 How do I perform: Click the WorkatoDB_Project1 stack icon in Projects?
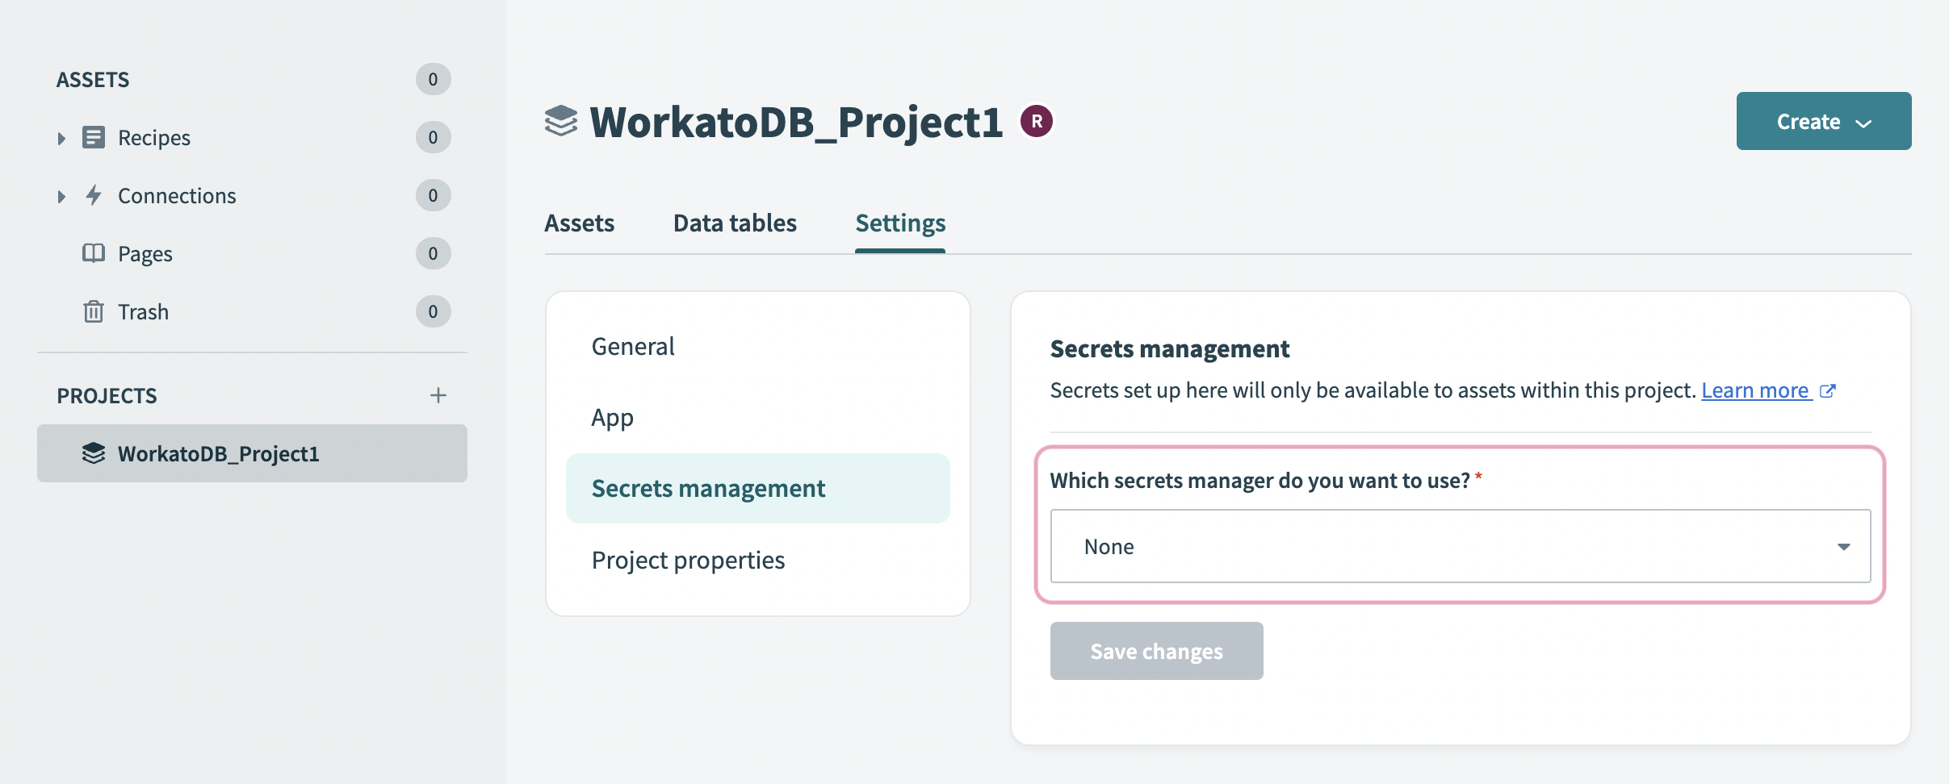(x=94, y=453)
